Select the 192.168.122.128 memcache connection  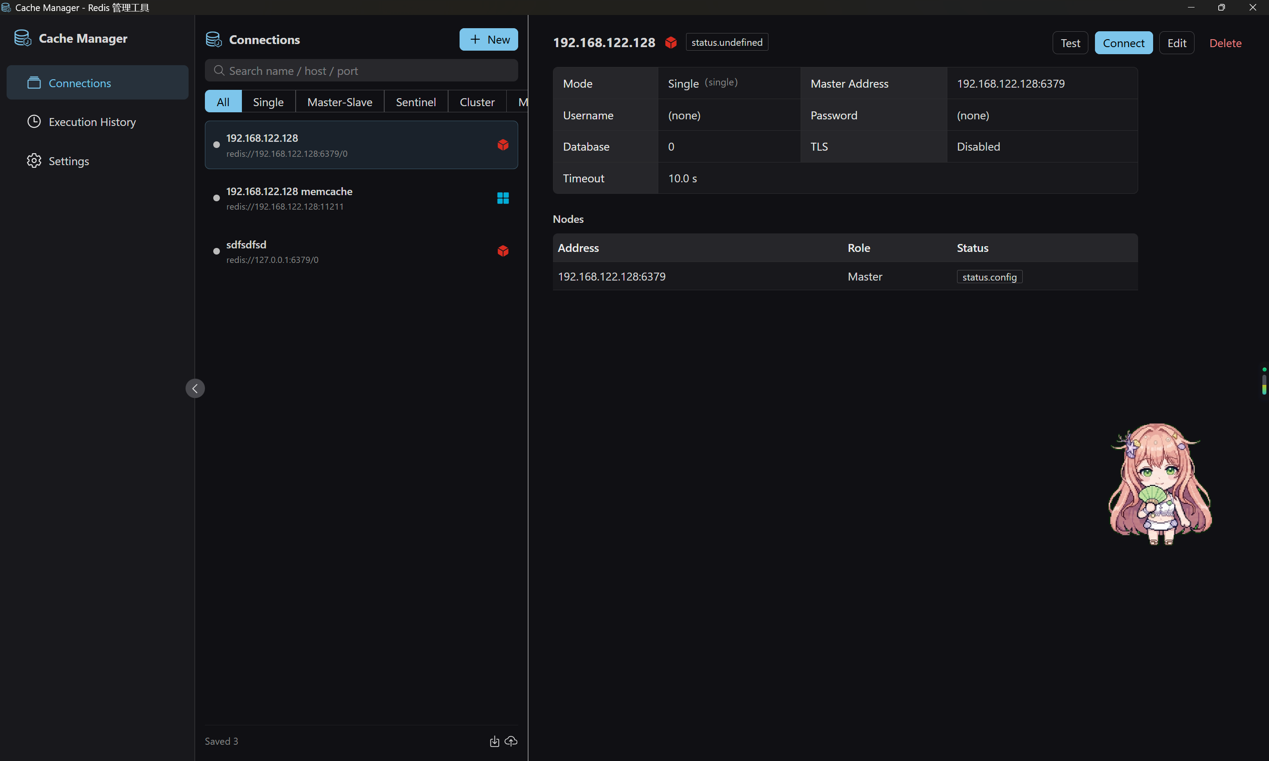pyautogui.click(x=361, y=199)
